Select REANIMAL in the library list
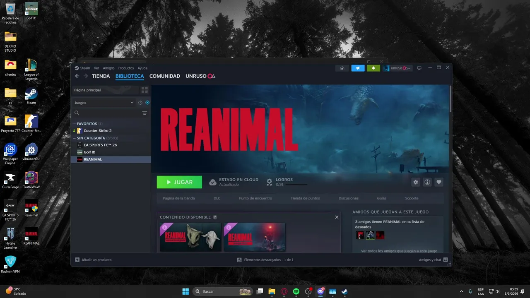 (x=111, y=159)
